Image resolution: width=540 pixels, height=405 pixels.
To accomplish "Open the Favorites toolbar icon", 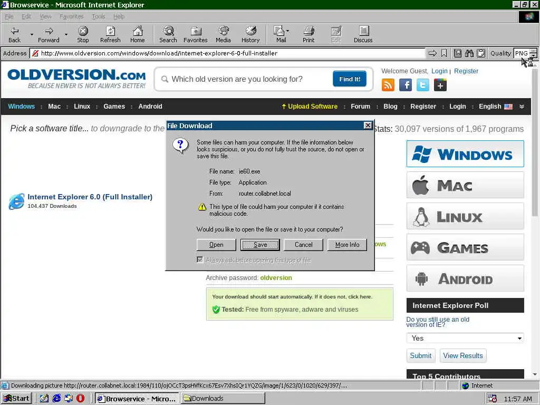I will (195, 34).
